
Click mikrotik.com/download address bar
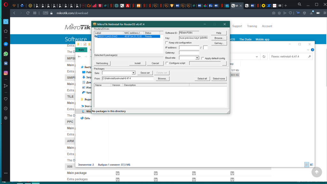(72, 13)
